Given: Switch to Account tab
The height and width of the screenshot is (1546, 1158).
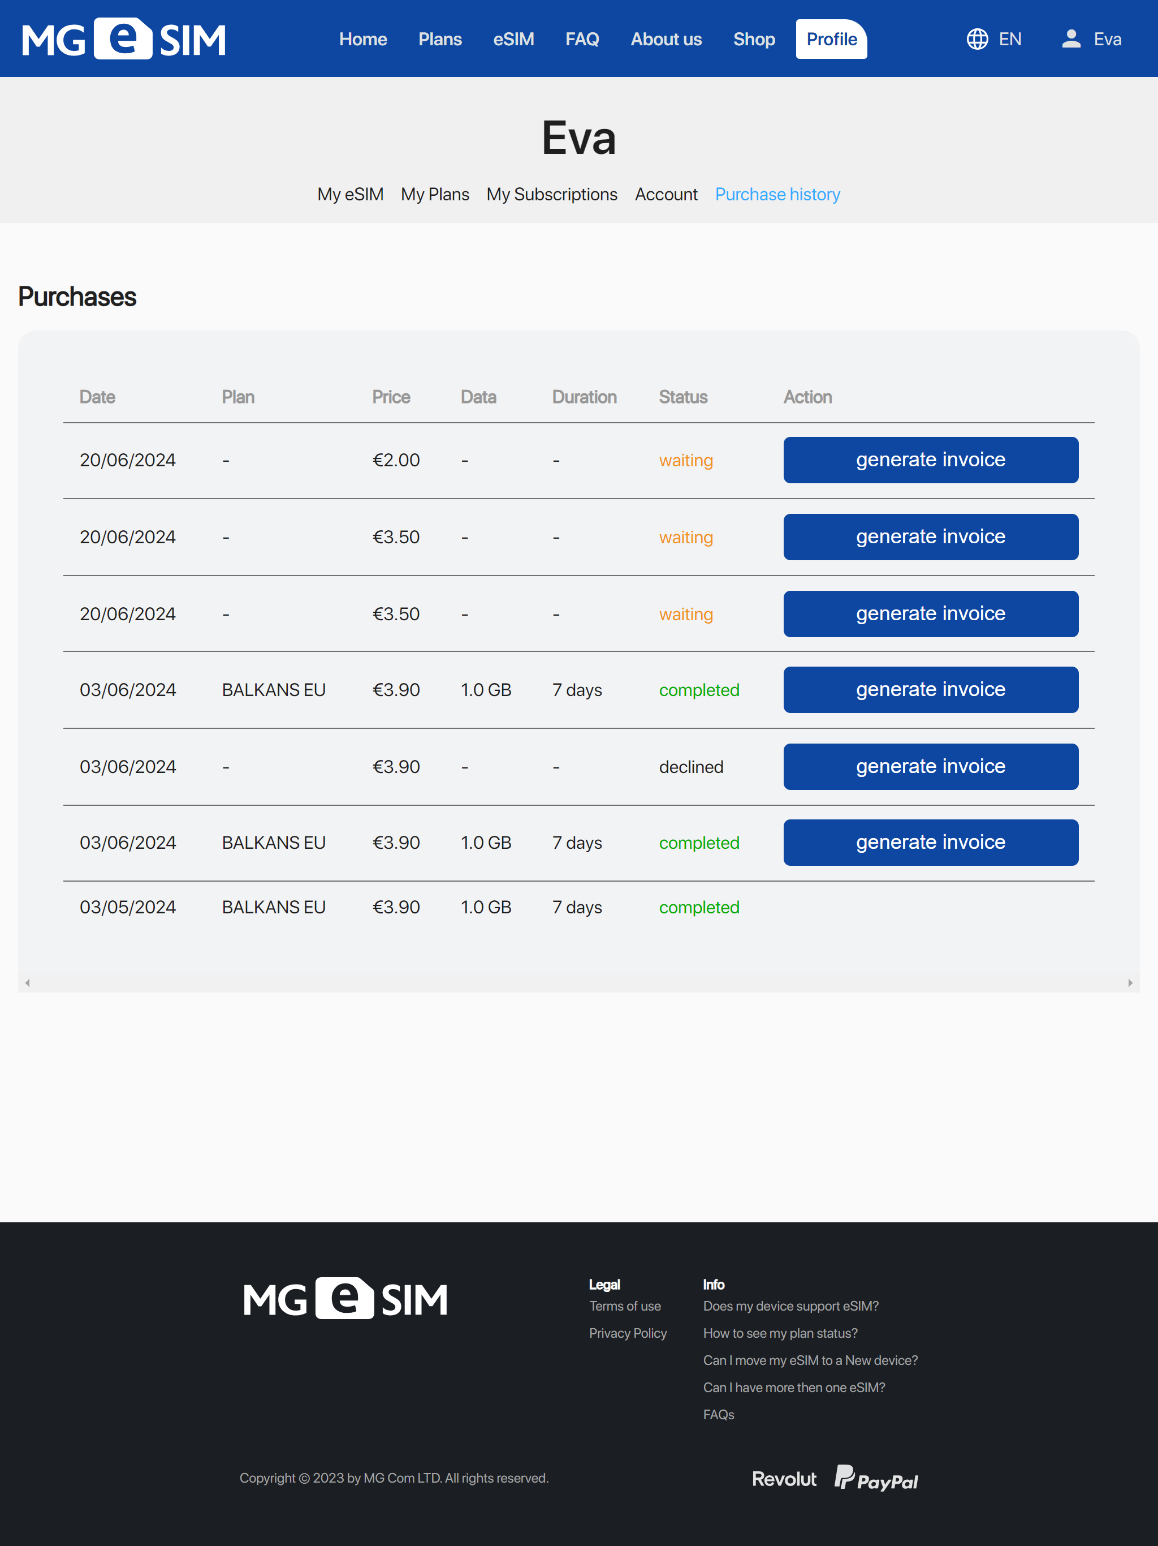Looking at the screenshot, I should 666,194.
